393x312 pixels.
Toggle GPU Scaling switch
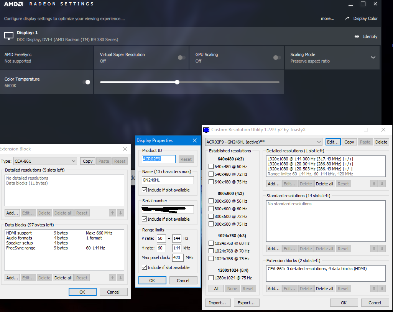[x=277, y=58]
